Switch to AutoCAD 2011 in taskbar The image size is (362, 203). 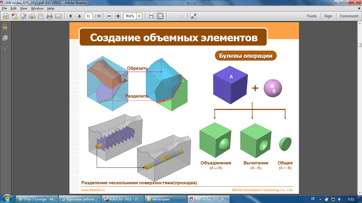123,199
